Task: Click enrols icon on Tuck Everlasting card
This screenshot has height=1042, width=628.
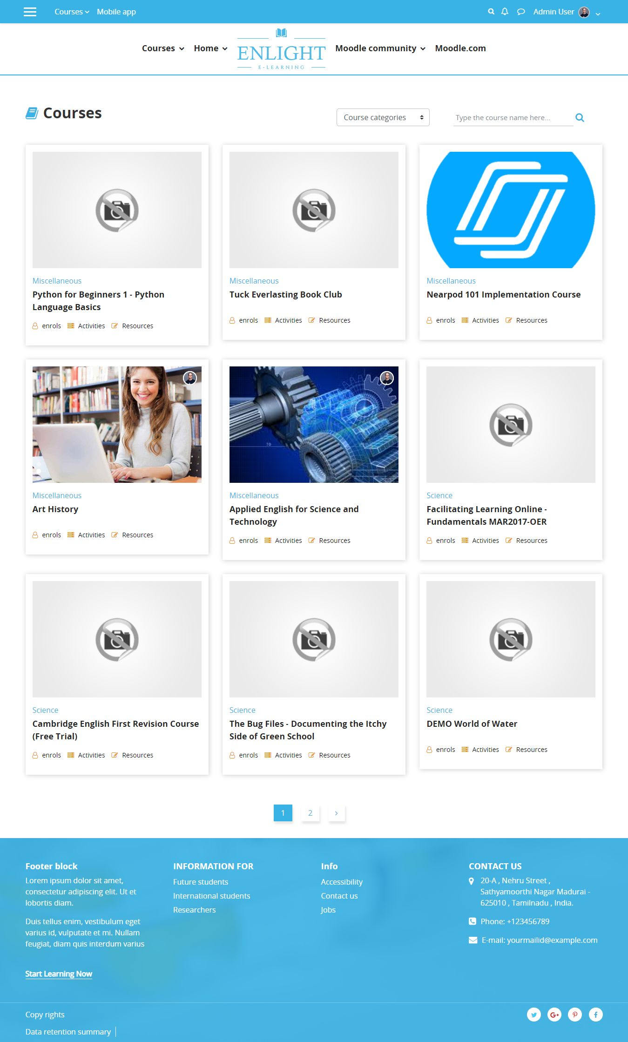Action: pyautogui.click(x=232, y=320)
